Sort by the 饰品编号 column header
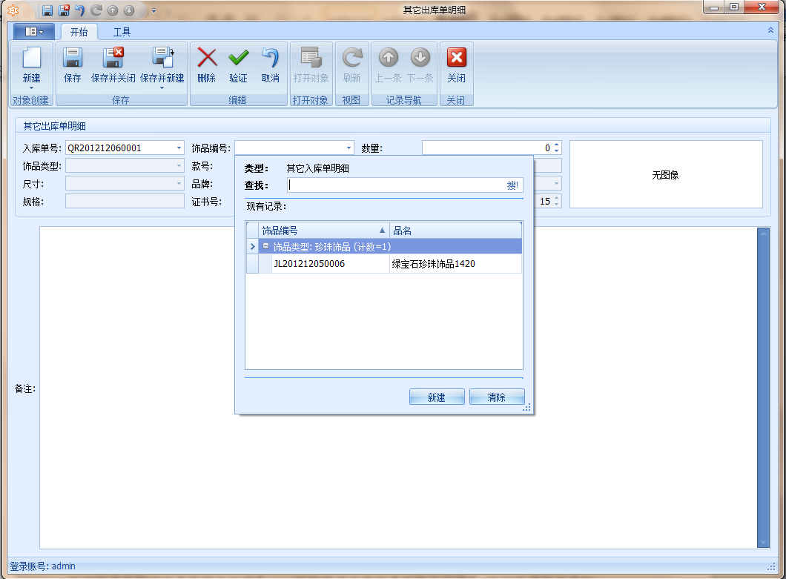 coord(324,231)
